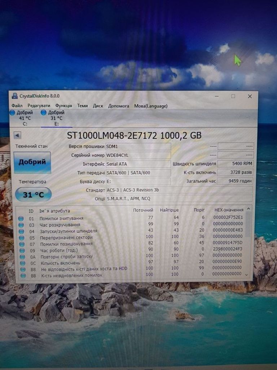Image resolution: width=277 pixels, height=370 pixels.
Task: Click the Добрий health status button
Action: 32,162
